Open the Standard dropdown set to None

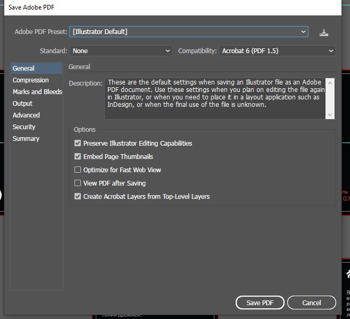coord(121,51)
